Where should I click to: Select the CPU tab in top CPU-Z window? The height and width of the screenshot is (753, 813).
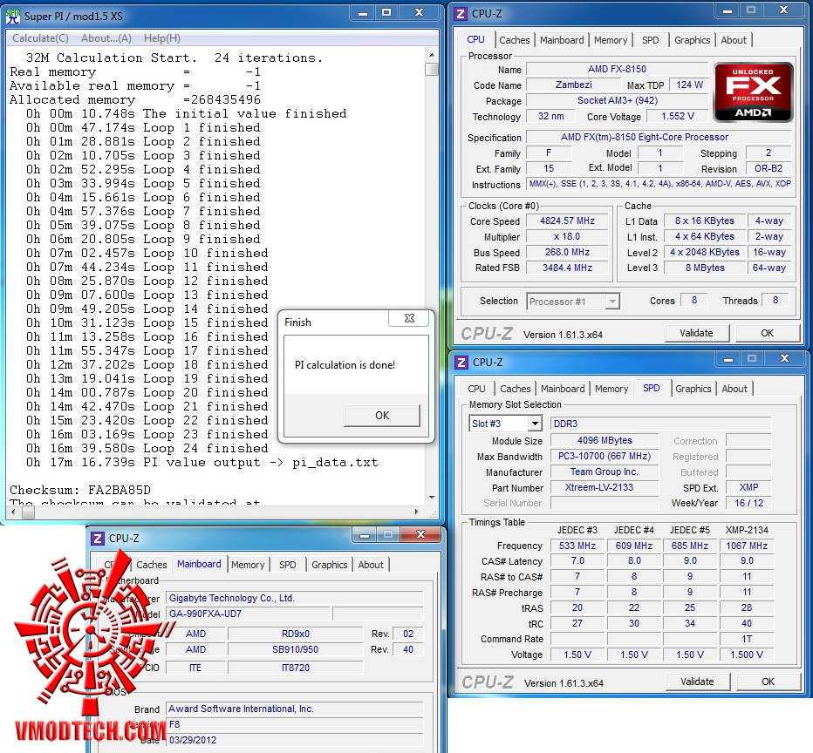click(476, 39)
